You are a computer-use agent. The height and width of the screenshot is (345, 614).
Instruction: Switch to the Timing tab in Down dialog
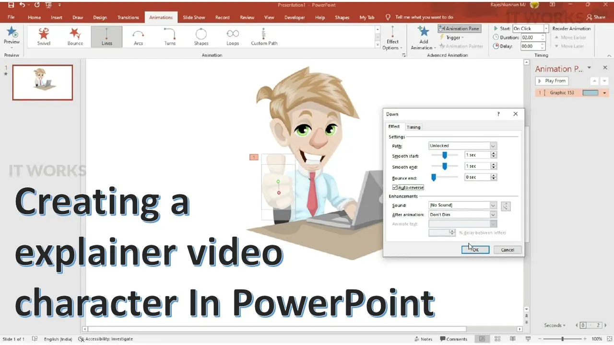[x=413, y=127]
